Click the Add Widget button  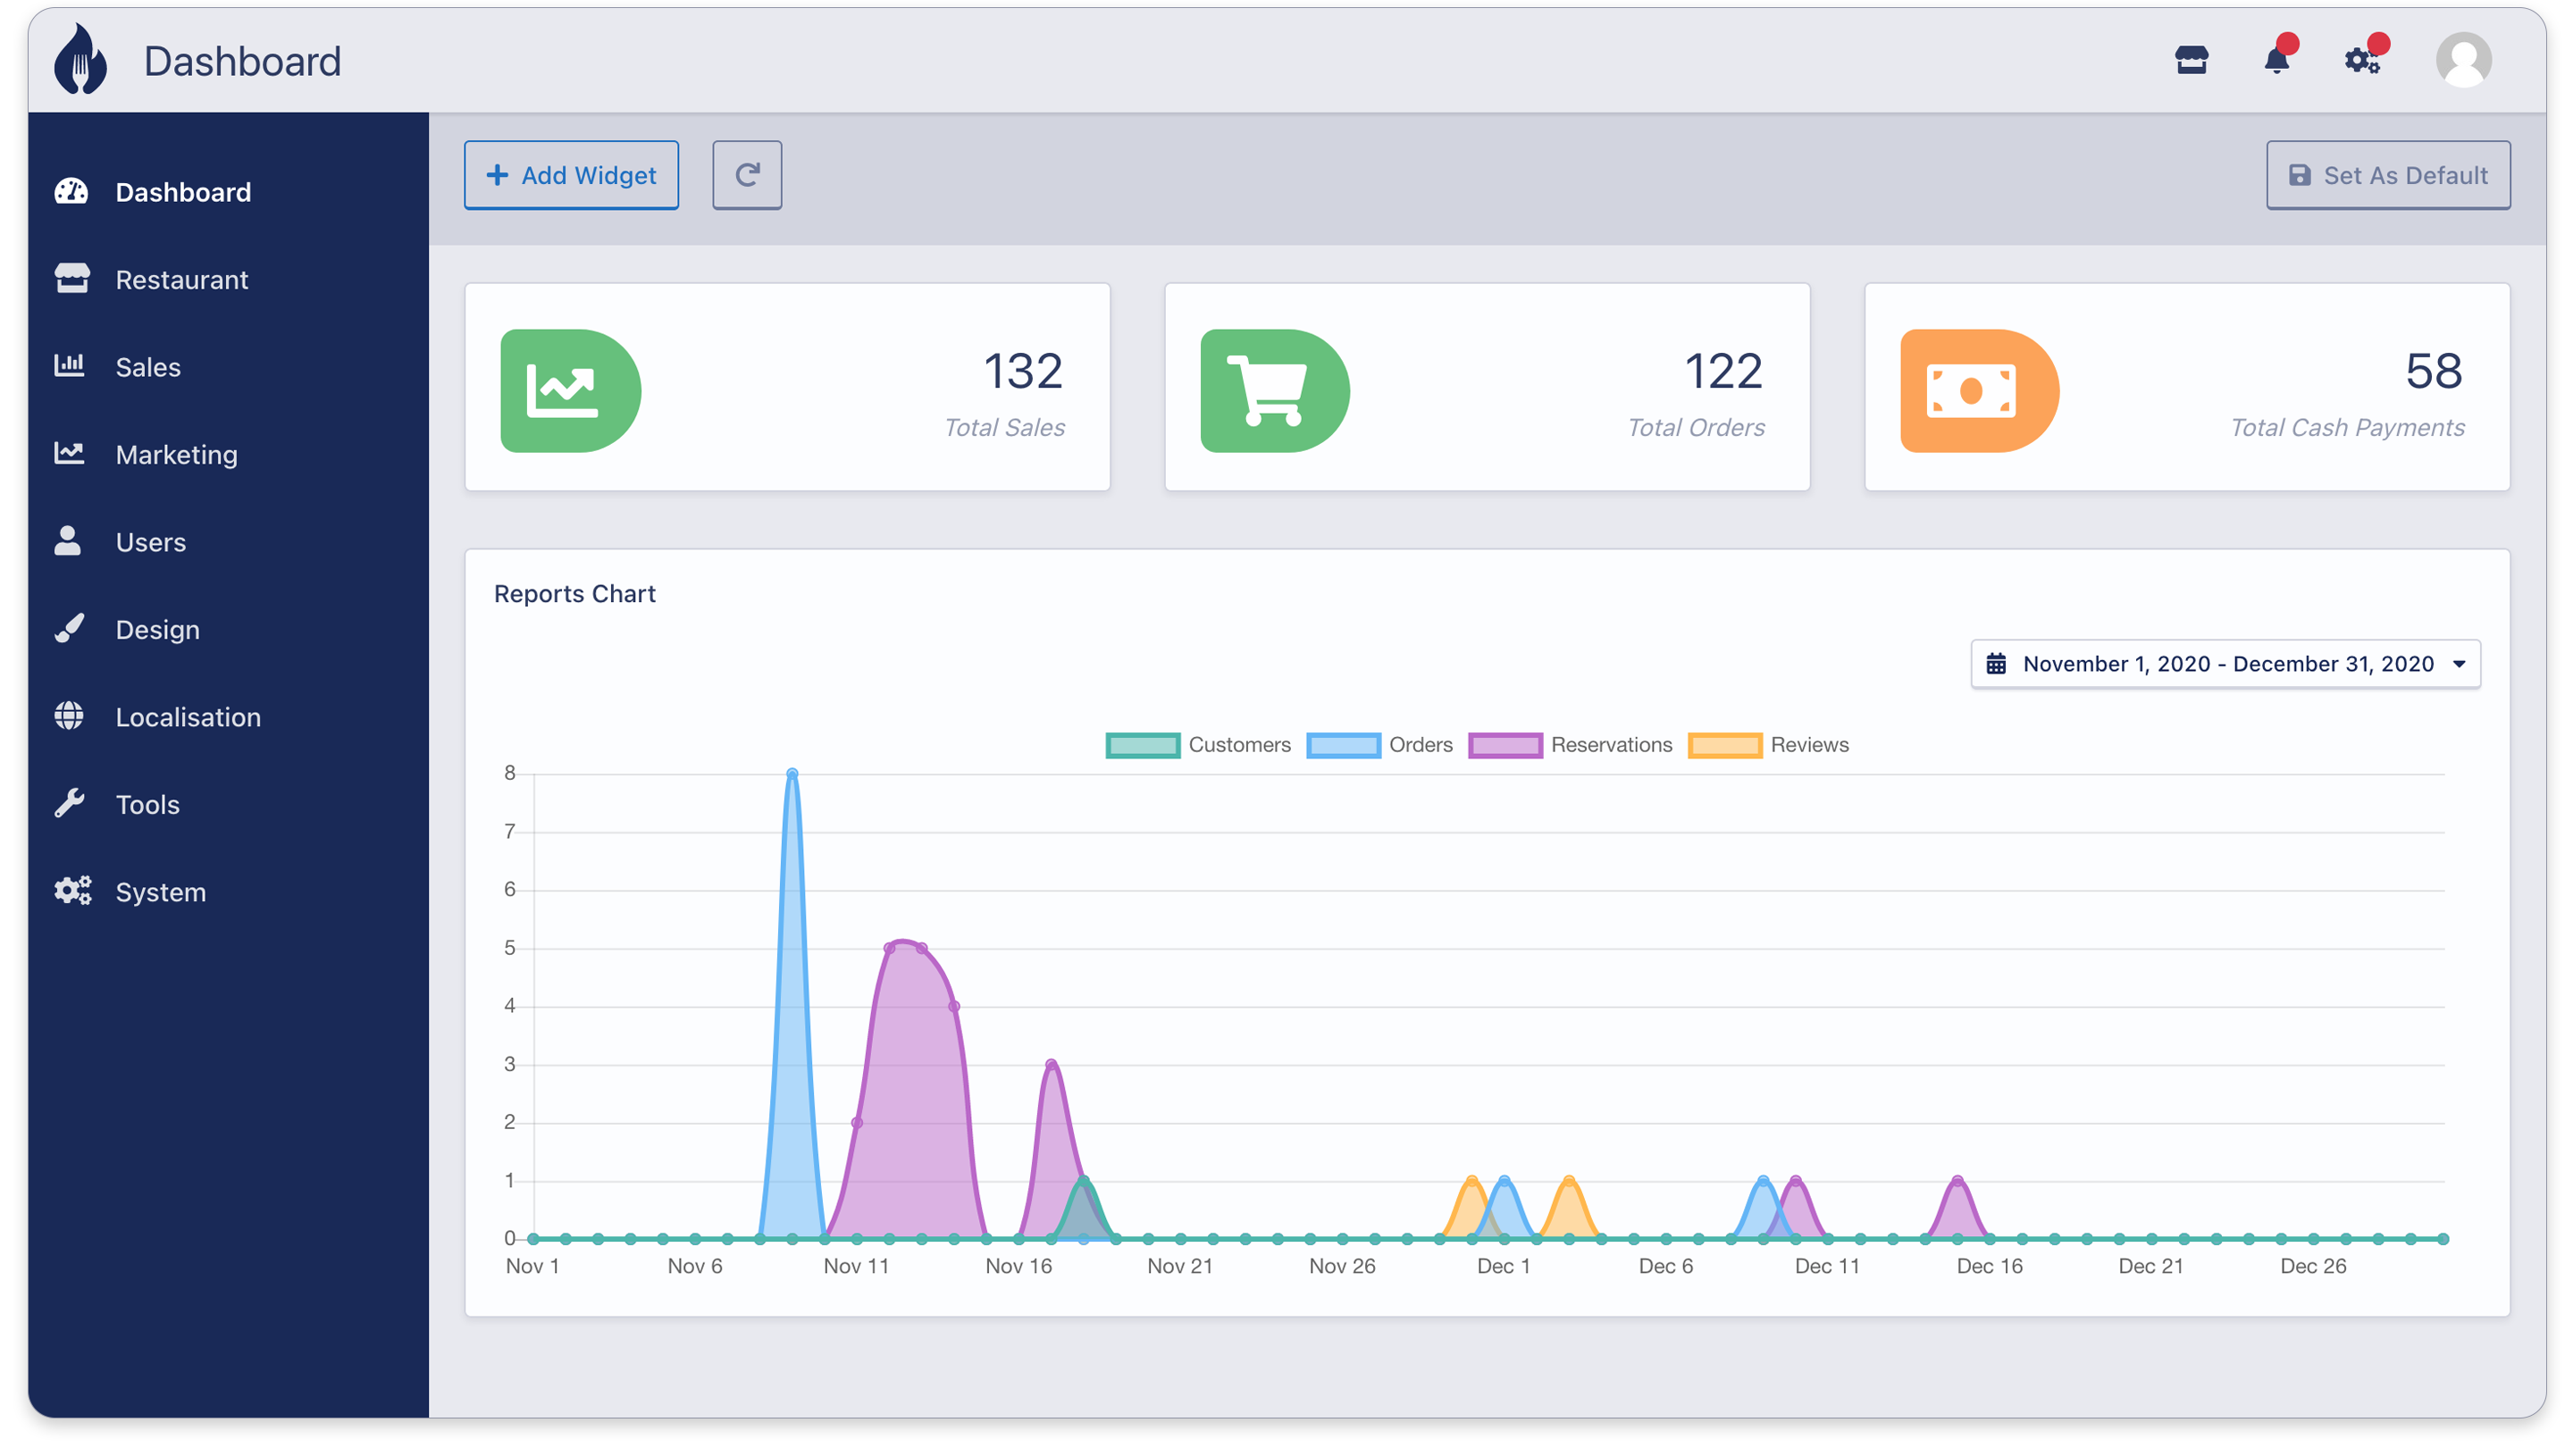tap(571, 175)
